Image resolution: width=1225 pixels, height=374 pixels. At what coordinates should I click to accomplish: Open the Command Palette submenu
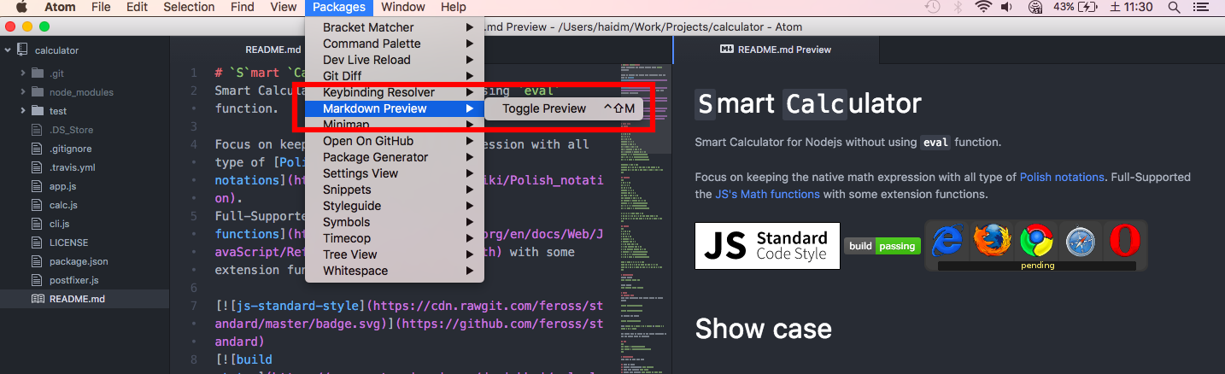tap(395, 44)
